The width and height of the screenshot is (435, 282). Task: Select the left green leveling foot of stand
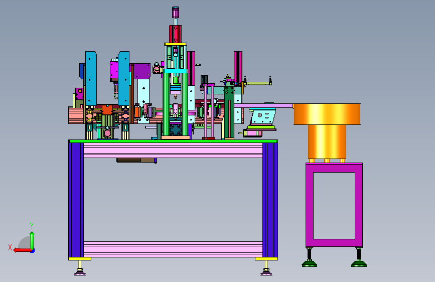click(x=310, y=263)
